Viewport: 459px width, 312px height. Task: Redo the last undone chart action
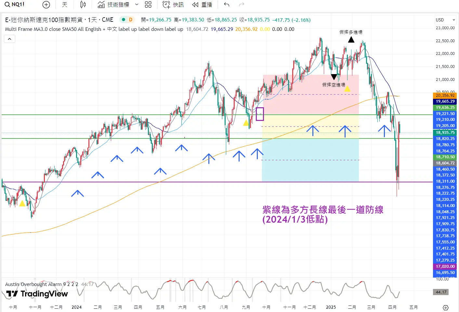[x=241, y=5]
